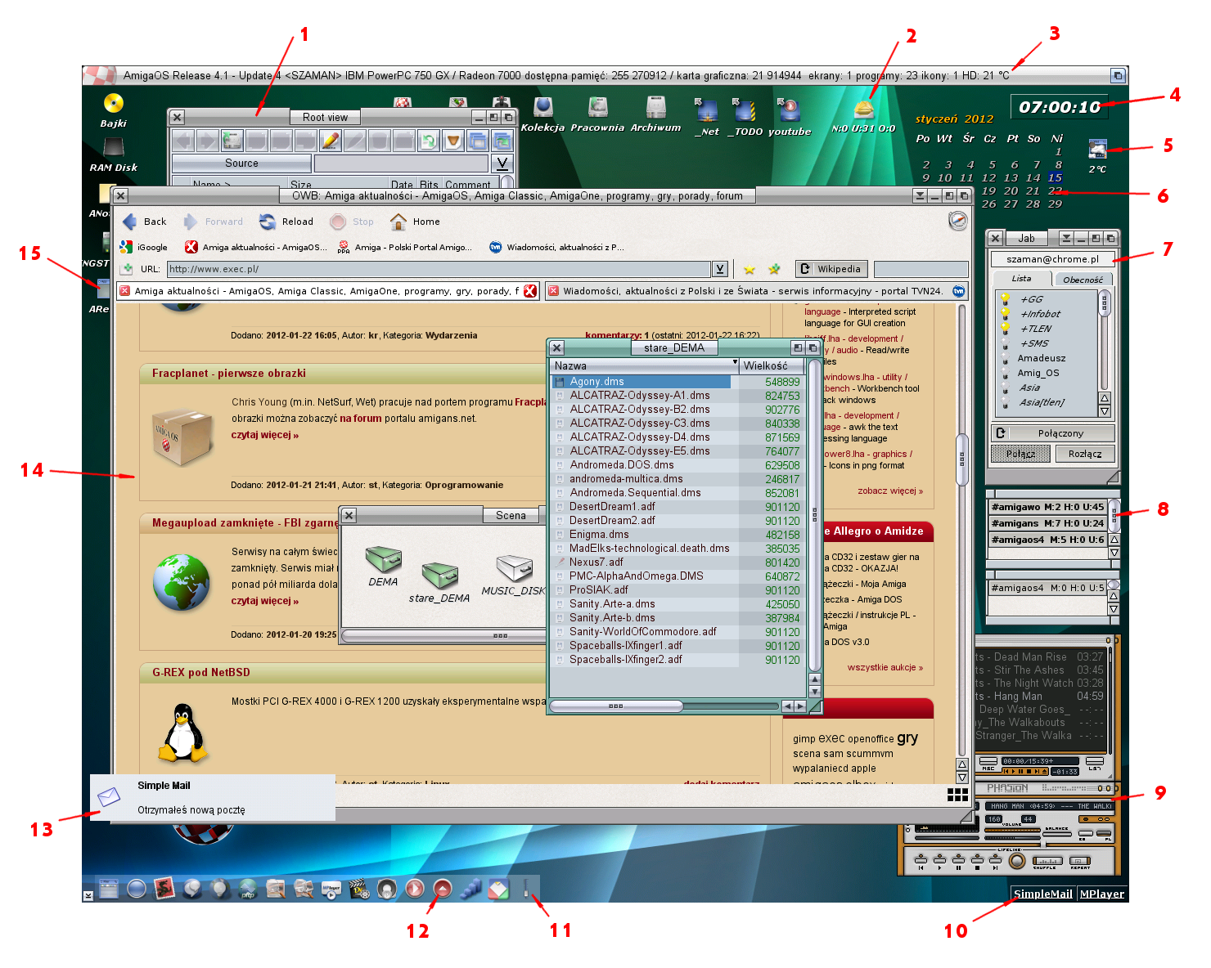Open the RAM Disk desktop icon
The image size is (1211, 968).
pyautogui.click(x=113, y=150)
